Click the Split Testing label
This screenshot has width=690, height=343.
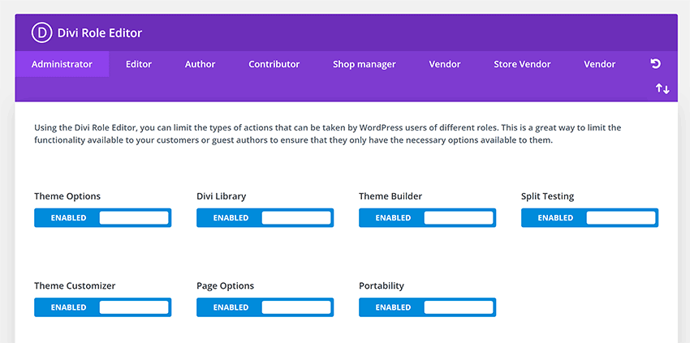(x=547, y=196)
